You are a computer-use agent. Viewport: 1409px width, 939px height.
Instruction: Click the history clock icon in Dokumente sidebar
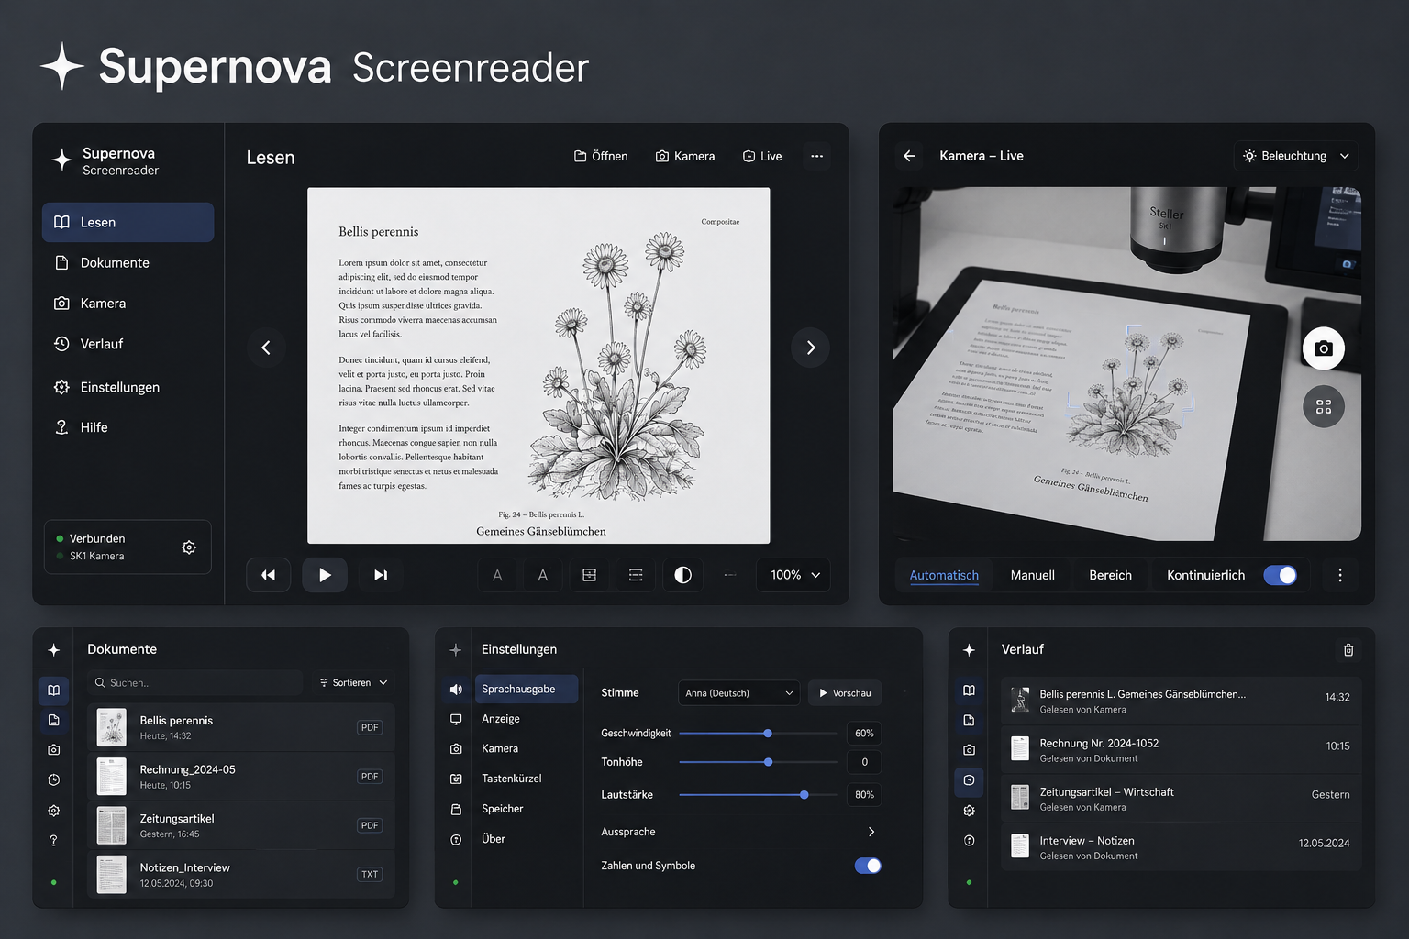tap(54, 780)
